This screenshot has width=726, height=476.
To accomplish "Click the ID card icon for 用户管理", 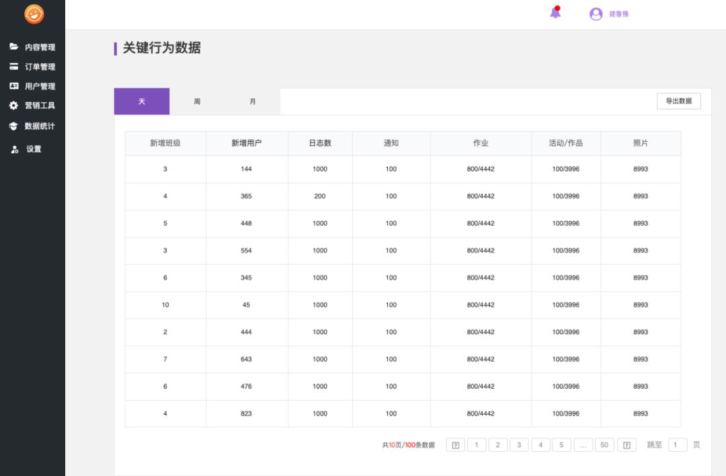I will tap(13, 86).
